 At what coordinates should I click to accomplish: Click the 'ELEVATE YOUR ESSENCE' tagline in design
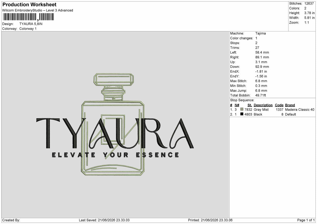tap(115, 155)
